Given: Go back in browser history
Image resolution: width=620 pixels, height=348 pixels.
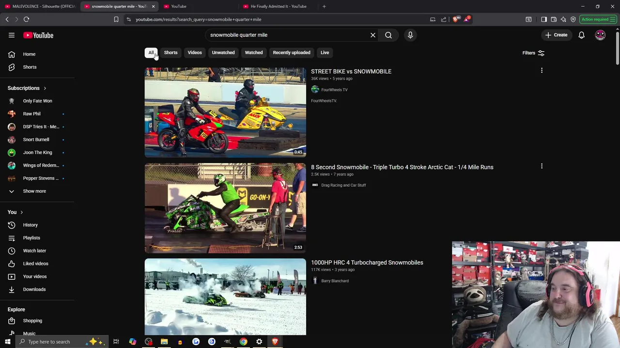Looking at the screenshot, I should pos(7,19).
